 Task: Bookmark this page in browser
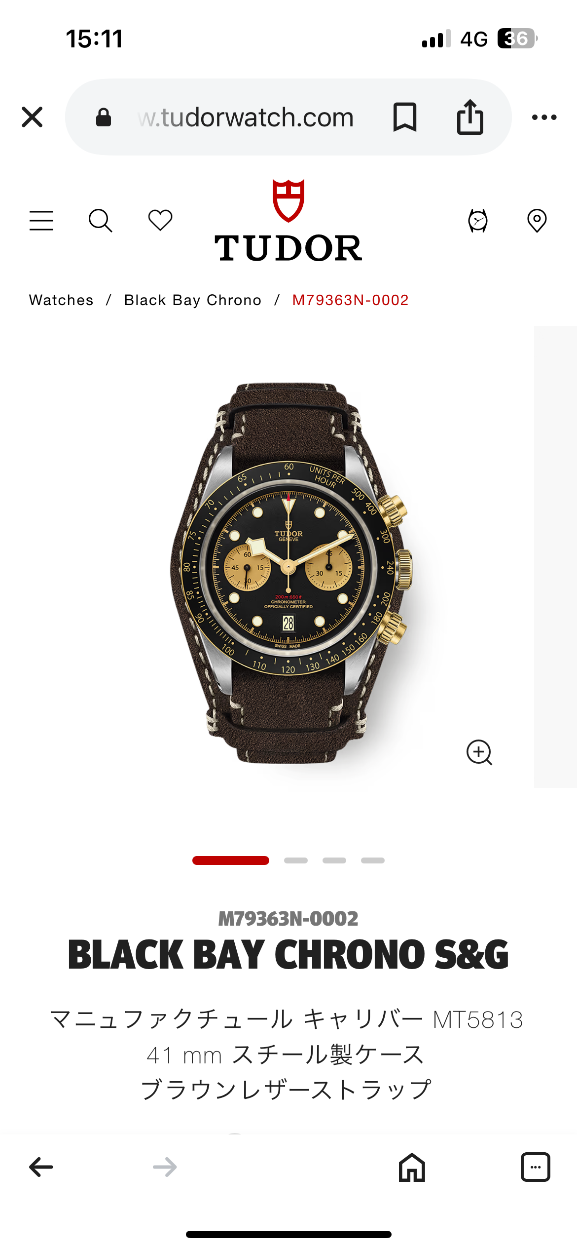405,117
